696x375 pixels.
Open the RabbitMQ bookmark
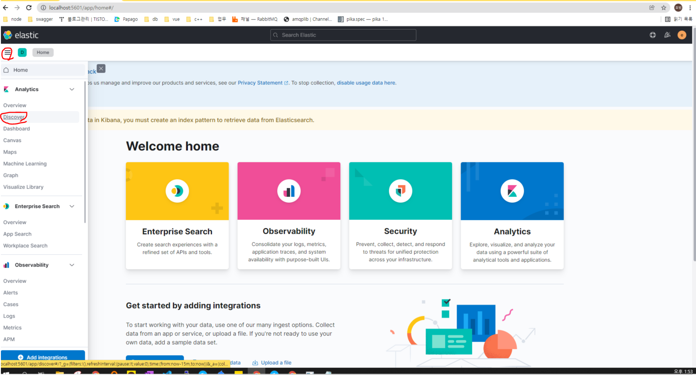[x=255, y=19]
